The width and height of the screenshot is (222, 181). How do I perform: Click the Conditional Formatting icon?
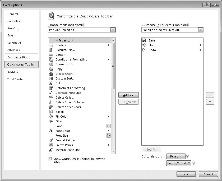(x=51, y=59)
